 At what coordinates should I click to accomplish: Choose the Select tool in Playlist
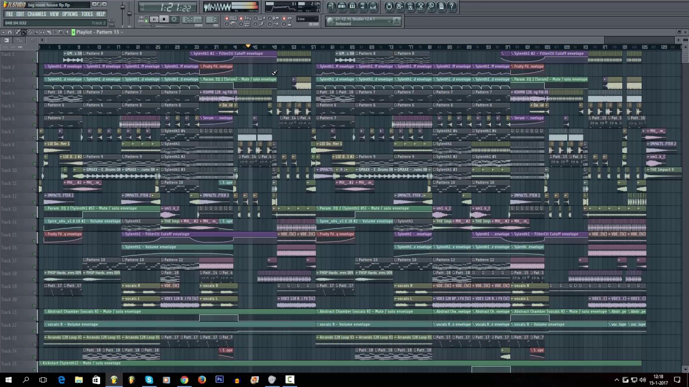[x=54, y=32]
